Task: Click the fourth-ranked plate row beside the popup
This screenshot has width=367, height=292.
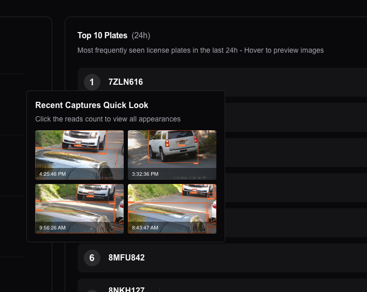Action: pos(295,187)
